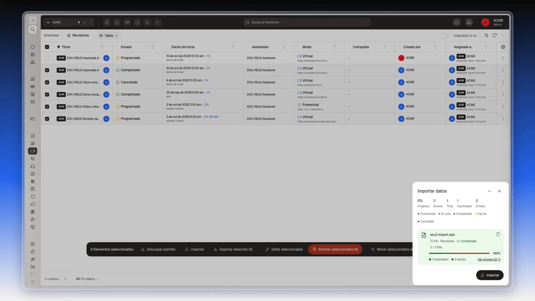Open row options for Cancelado meeting
The image size is (535, 301).
(x=503, y=82)
